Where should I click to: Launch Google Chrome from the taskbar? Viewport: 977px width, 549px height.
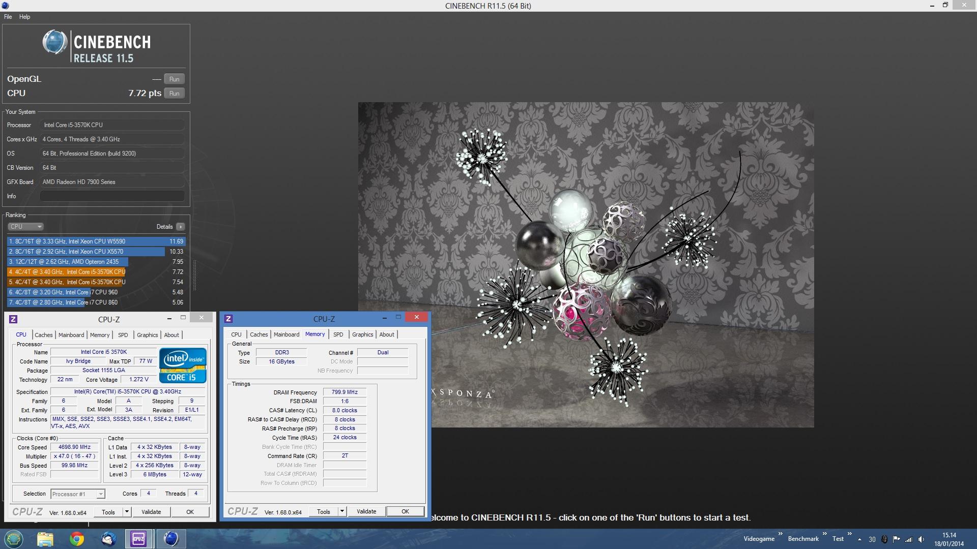click(77, 539)
